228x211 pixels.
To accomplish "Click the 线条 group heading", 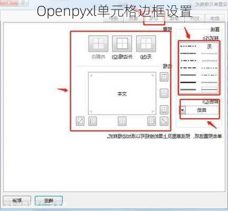I will [215, 29].
